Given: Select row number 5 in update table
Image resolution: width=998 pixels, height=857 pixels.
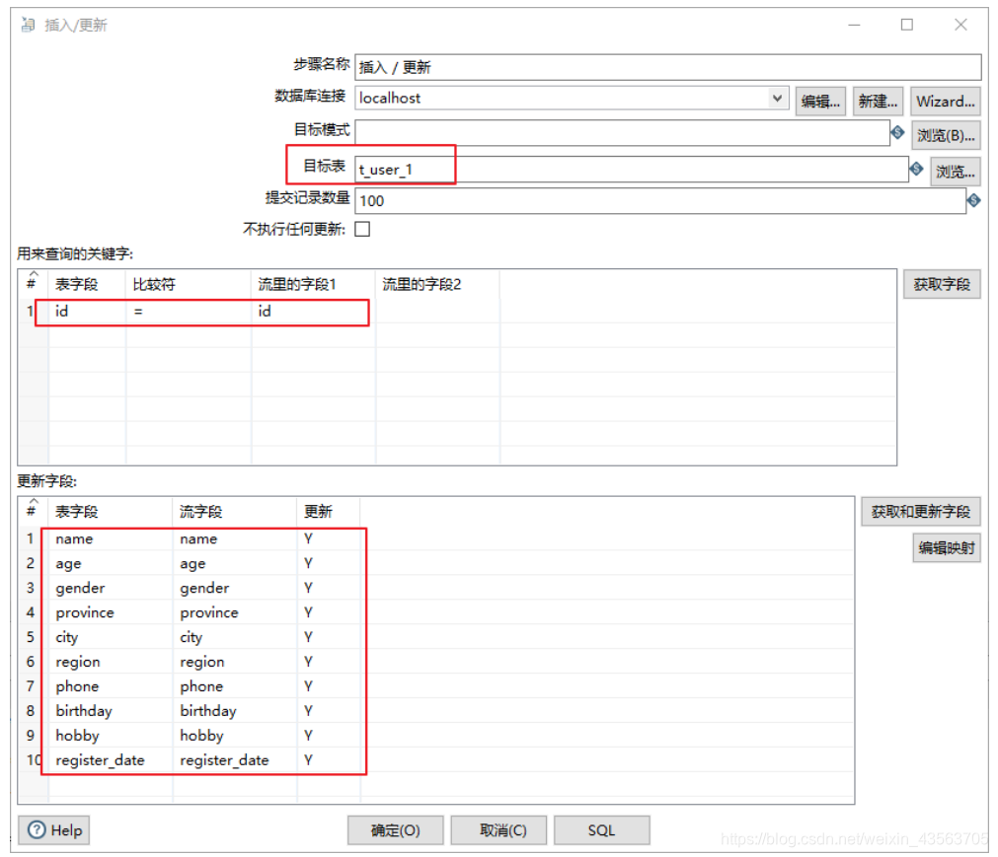Looking at the screenshot, I should [x=31, y=637].
